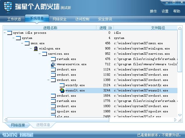185x138 pixels.
Task: Click the smss.exe process icon
Action: (x=27, y=43)
